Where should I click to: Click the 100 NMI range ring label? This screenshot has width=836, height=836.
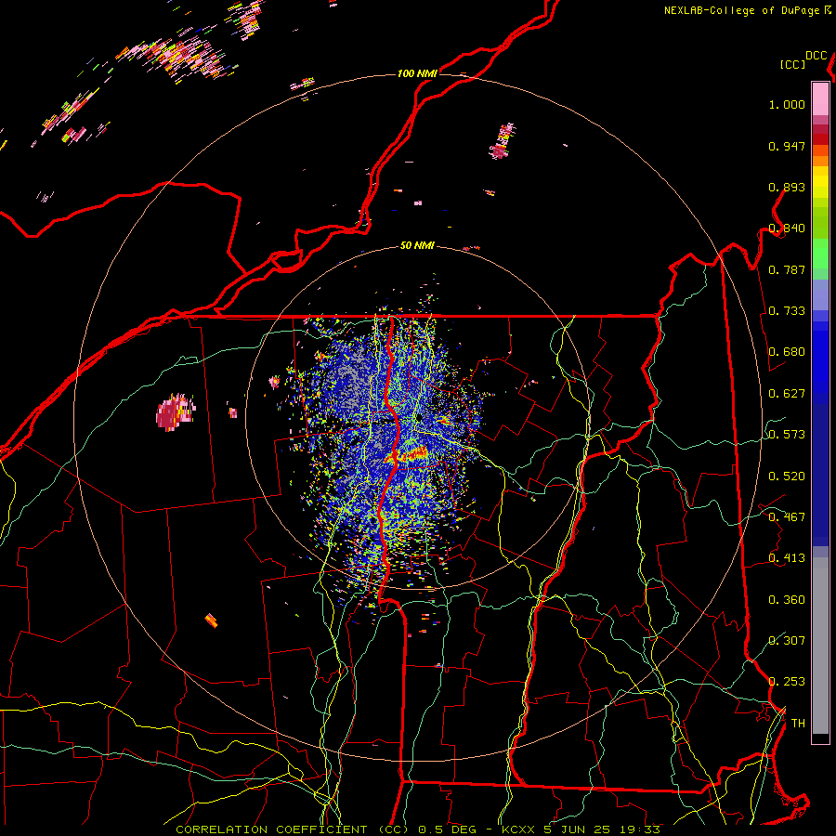[x=417, y=73]
